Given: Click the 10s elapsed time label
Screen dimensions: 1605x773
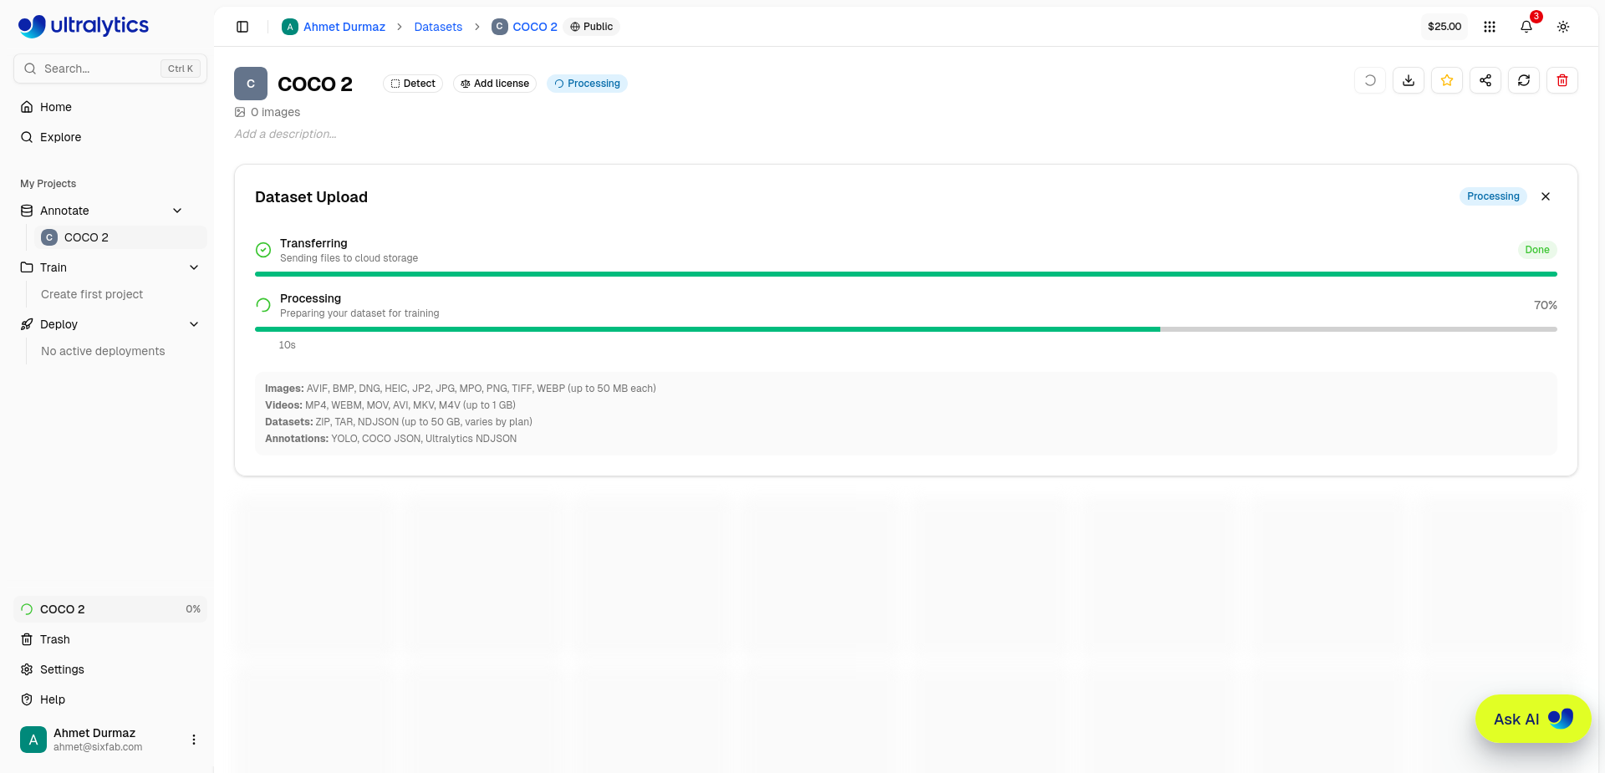Looking at the screenshot, I should coord(288,345).
